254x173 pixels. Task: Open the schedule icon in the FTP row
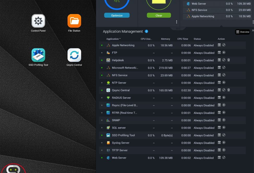(x=219, y=52)
